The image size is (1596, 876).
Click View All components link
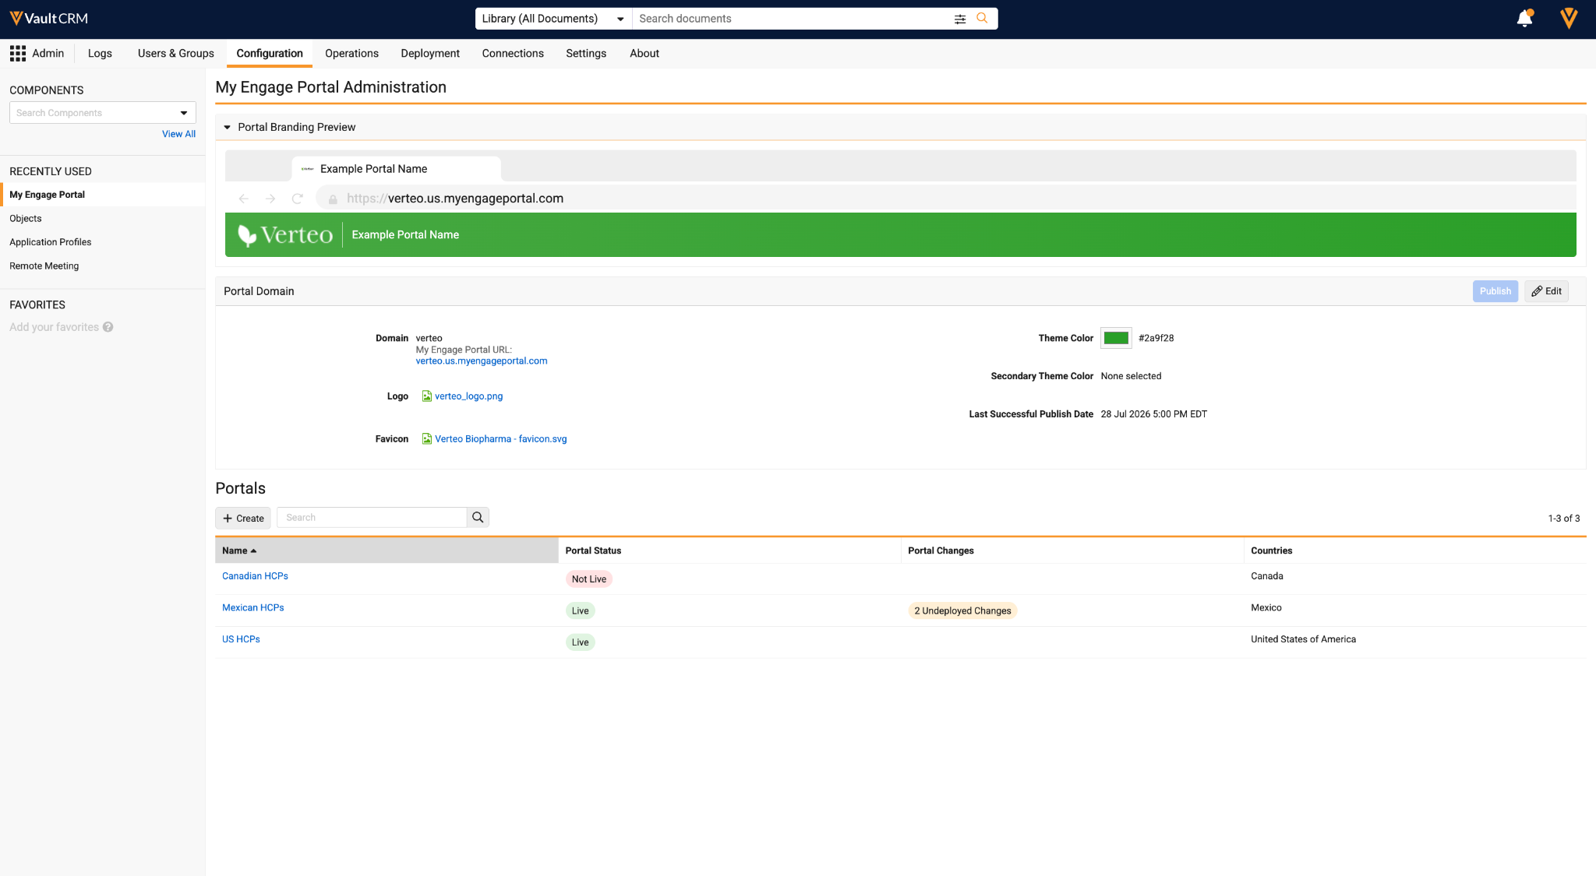click(178, 134)
